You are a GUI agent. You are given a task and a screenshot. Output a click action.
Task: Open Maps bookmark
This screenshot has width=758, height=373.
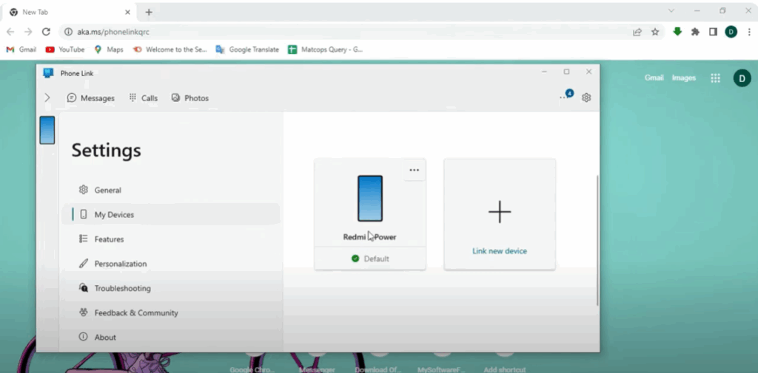(109, 49)
